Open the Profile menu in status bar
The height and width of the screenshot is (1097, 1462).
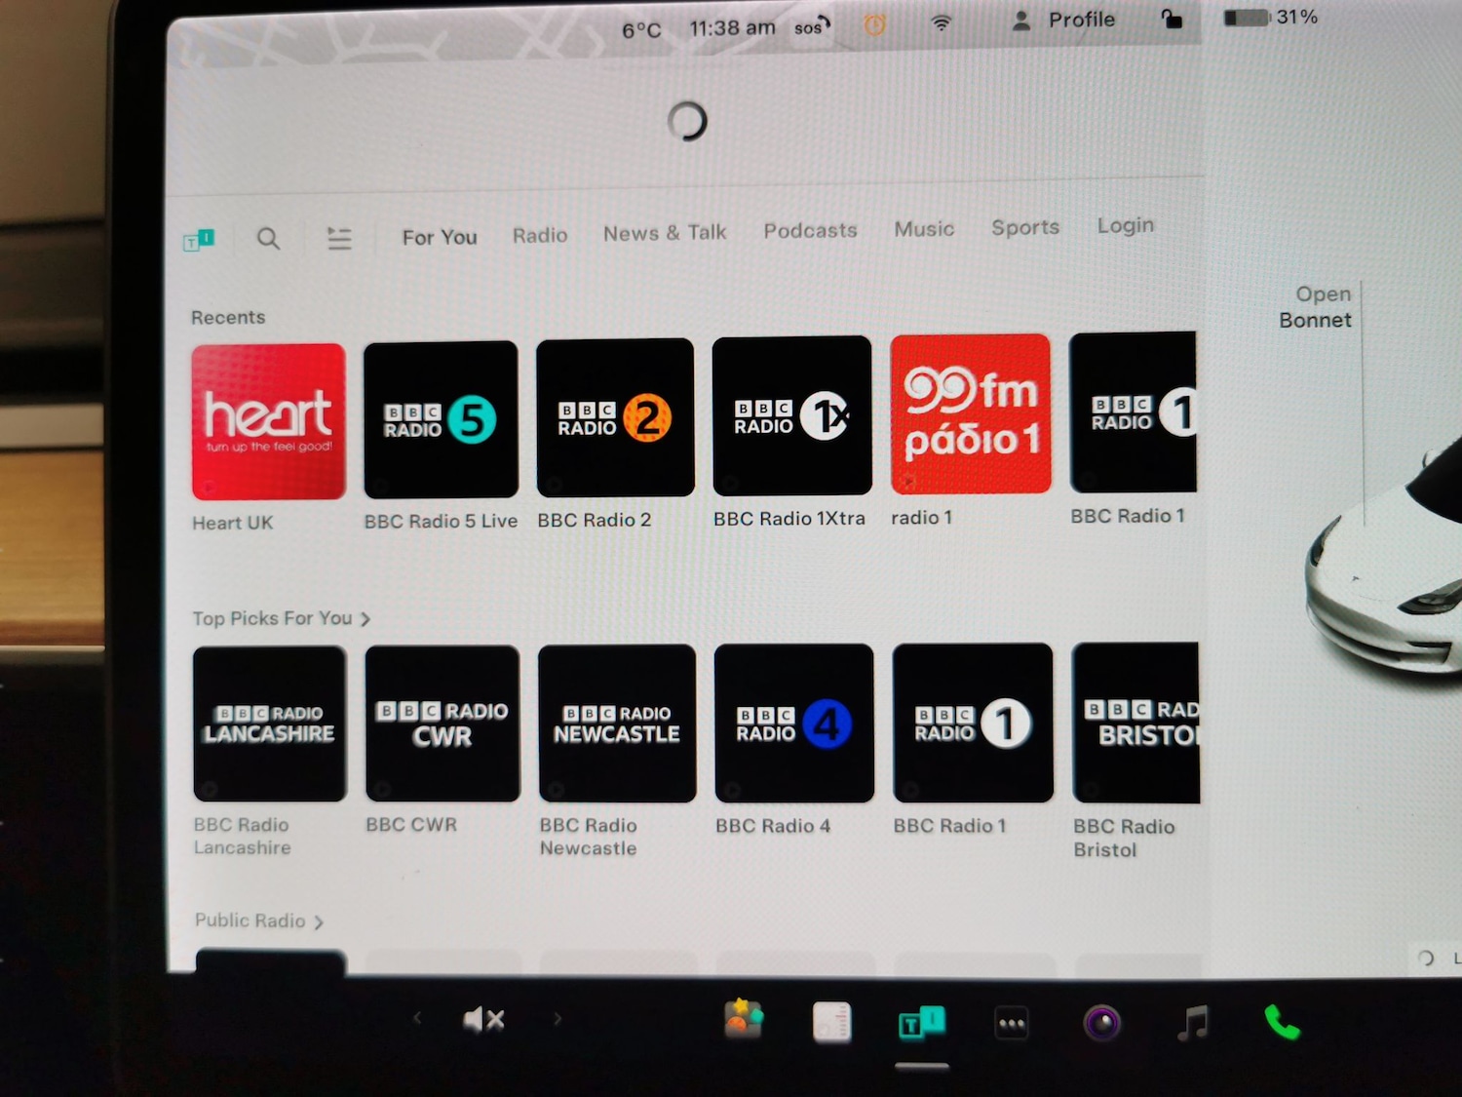1063,20
